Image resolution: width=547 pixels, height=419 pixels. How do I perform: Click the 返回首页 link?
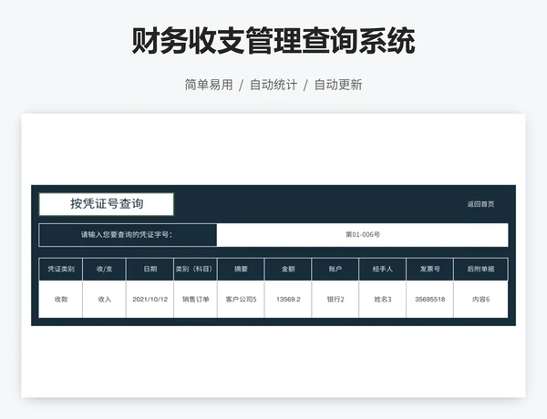click(480, 204)
